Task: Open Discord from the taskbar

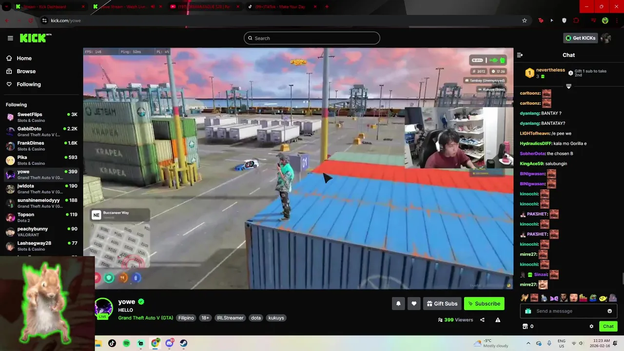Action: point(170,343)
